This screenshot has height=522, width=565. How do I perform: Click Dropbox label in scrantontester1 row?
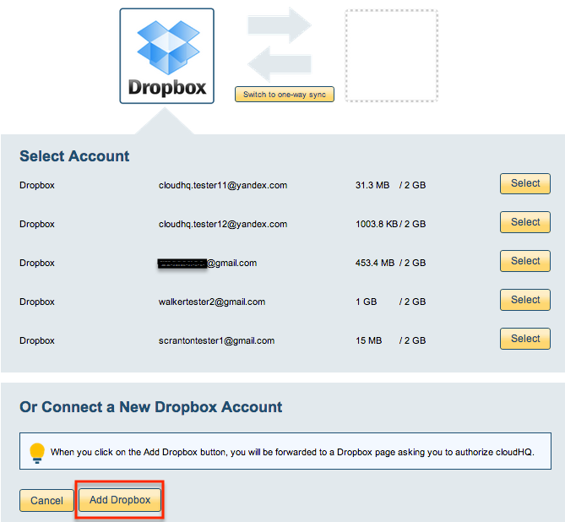(x=37, y=340)
